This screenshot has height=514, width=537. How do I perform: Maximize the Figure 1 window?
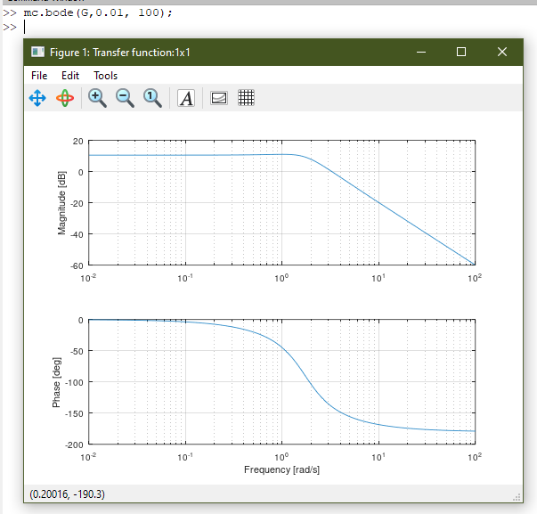coord(461,52)
